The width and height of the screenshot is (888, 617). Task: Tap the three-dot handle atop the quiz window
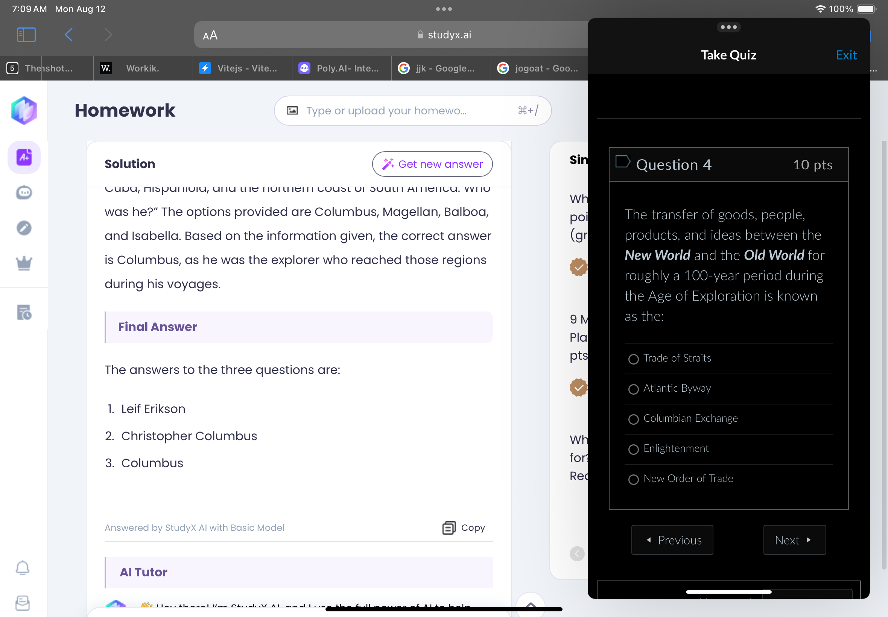click(x=728, y=27)
